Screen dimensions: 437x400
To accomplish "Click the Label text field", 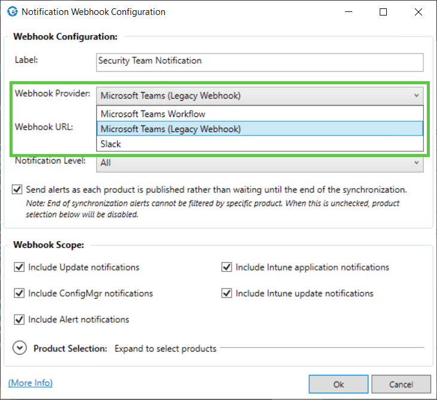I will 260,62.
